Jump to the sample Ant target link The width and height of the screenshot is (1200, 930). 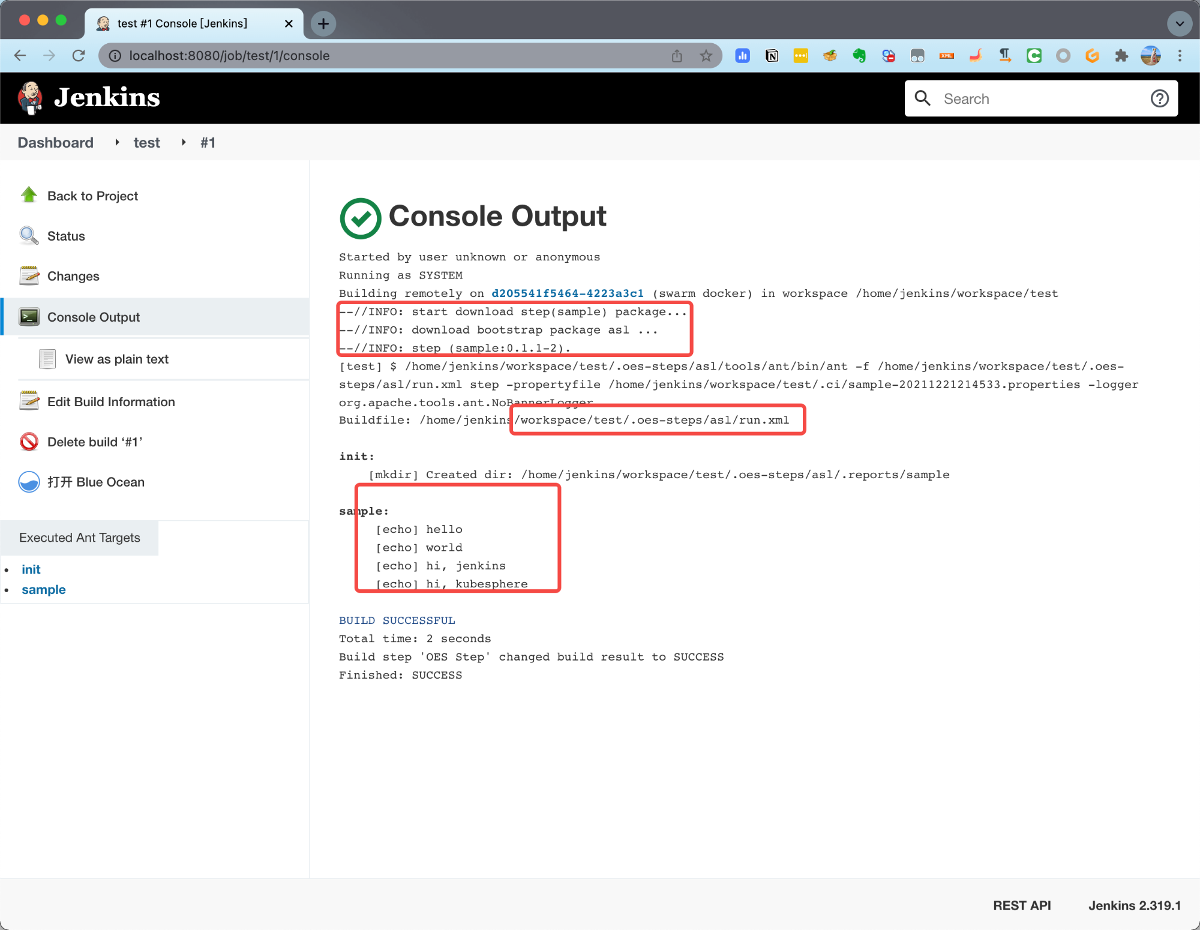[x=43, y=589]
